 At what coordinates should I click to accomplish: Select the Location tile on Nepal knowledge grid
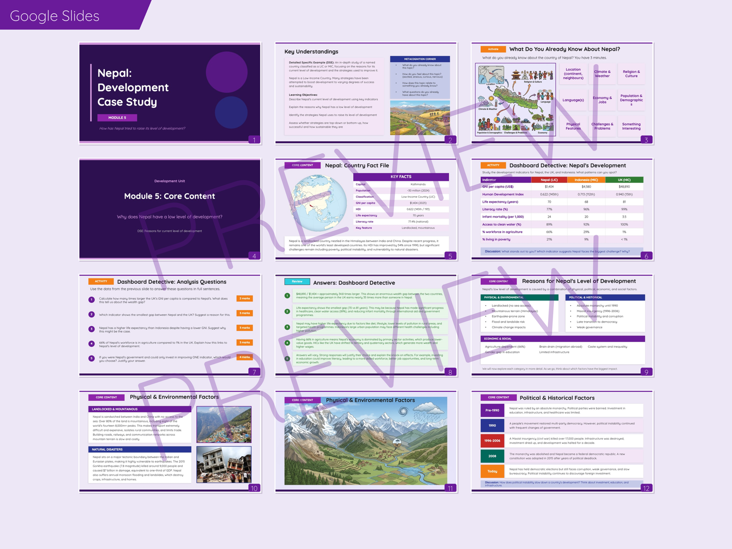(x=573, y=74)
